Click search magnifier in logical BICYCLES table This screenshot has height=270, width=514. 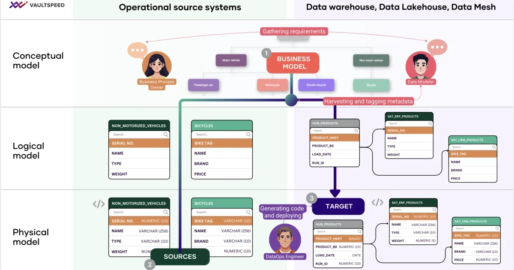[x=248, y=135]
